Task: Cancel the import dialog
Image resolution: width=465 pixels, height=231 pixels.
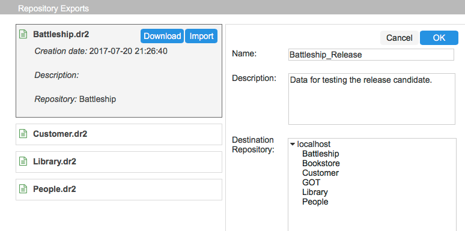Action: [x=399, y=38]
